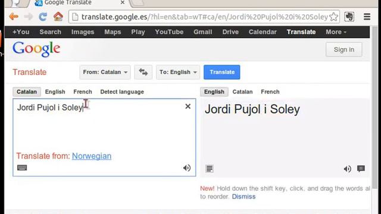Open the browser home page icon
The height and width of the screenshot is (214, 381).
pyautogui.click(x=58, y=17)
